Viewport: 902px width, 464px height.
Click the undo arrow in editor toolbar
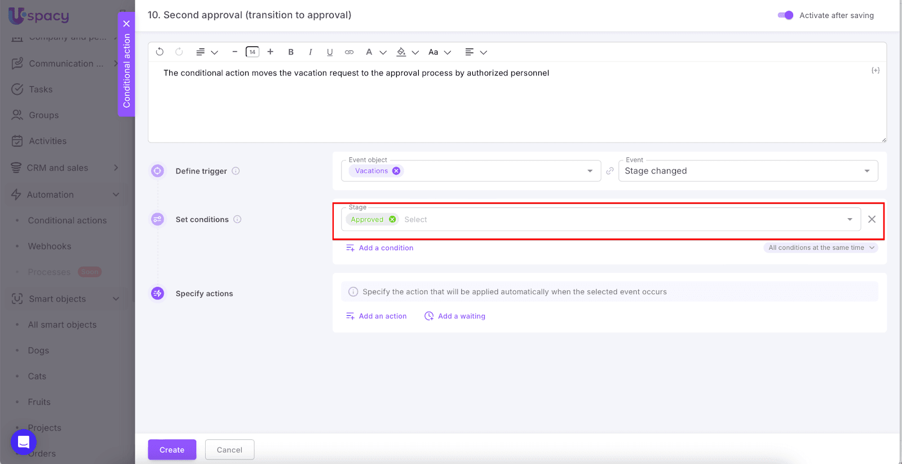click(160, 52)
